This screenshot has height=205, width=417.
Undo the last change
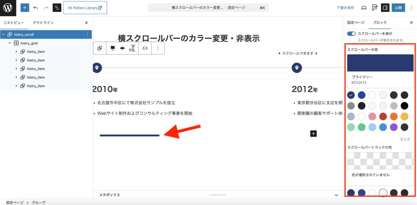tap(35, 8)
